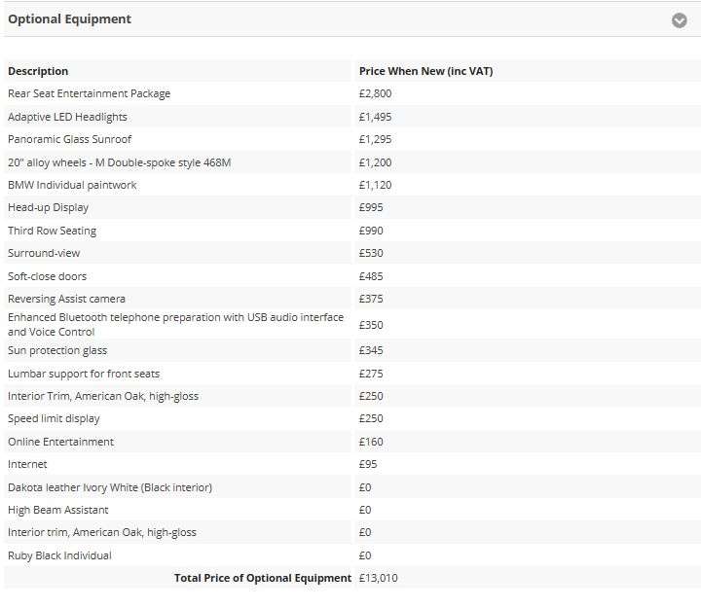This screenshot has width=701, height=608.
Task: Select the Third Row Seating row
Action: (352, 231)
